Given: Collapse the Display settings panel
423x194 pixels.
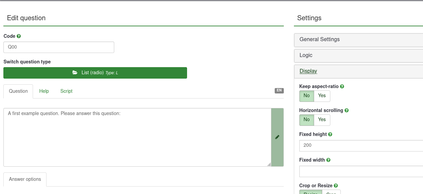Looking at the screenshot, I should (308, 71).
